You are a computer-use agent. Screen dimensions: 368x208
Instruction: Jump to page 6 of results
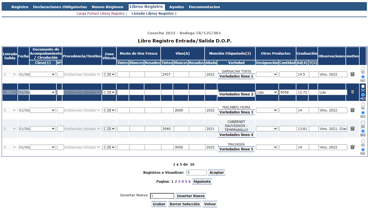pyautogui.click(x=189, y=182)
